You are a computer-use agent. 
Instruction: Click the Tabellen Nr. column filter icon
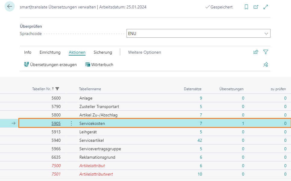pyautogui.click(x=58, y=89)
